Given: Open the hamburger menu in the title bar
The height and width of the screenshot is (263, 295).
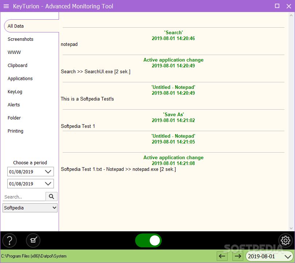Looking at the screenshot, I should coord(6,6).
